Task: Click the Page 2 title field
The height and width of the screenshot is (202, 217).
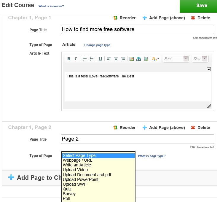Action: (137, 139)
